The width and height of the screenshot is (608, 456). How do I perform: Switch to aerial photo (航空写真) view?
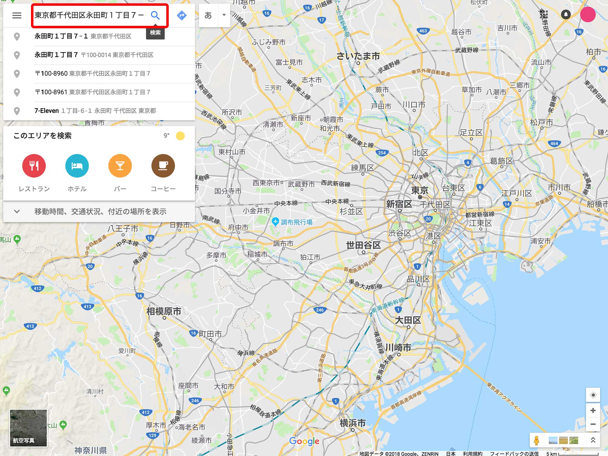(x=29, y=428)
